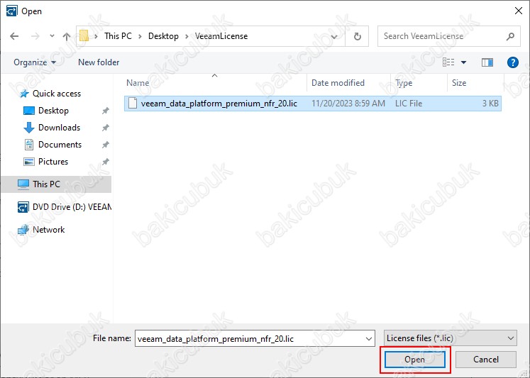The height and width of the screenshot is (378, 530).
Task: Click the This PC monitor icon
Action: coord(23,184)
